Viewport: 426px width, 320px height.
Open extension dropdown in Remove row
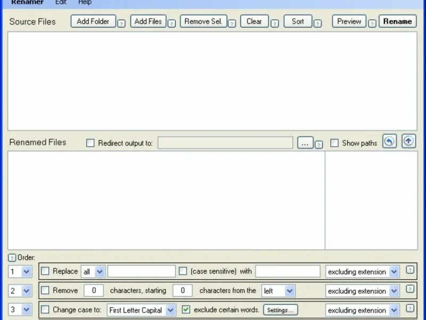tap(363, 291)
